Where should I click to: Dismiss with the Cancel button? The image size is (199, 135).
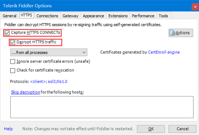[183, 129]
